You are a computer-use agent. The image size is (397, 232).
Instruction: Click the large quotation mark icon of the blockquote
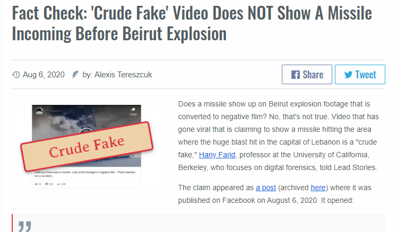[x=25, y=227]
